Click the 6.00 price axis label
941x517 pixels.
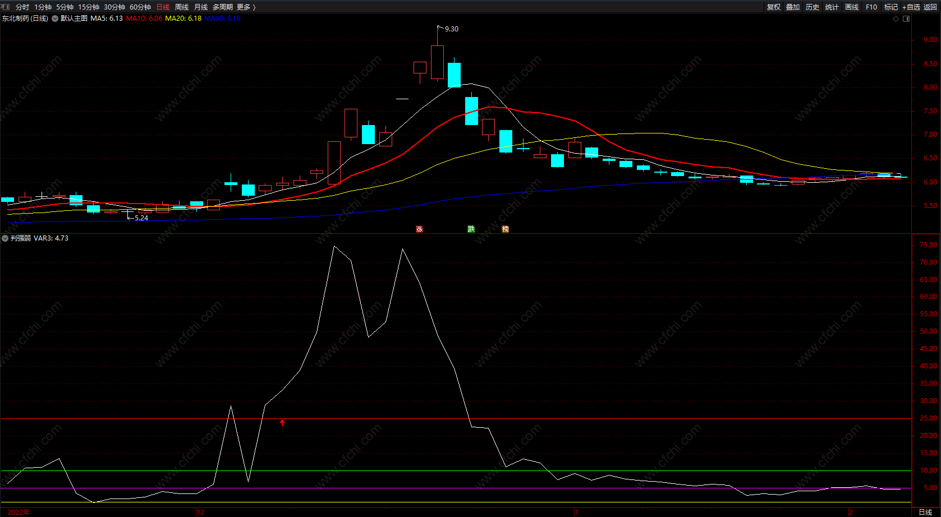[930, 182]
